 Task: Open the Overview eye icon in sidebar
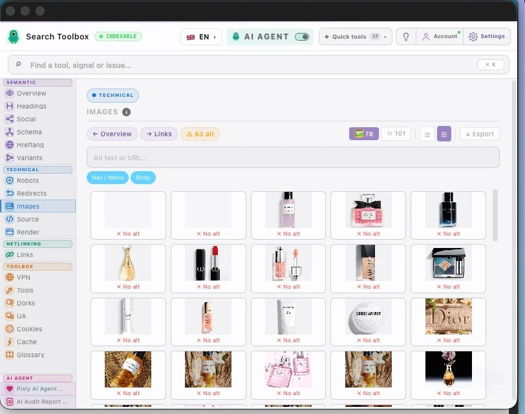[x=10, y=93]
